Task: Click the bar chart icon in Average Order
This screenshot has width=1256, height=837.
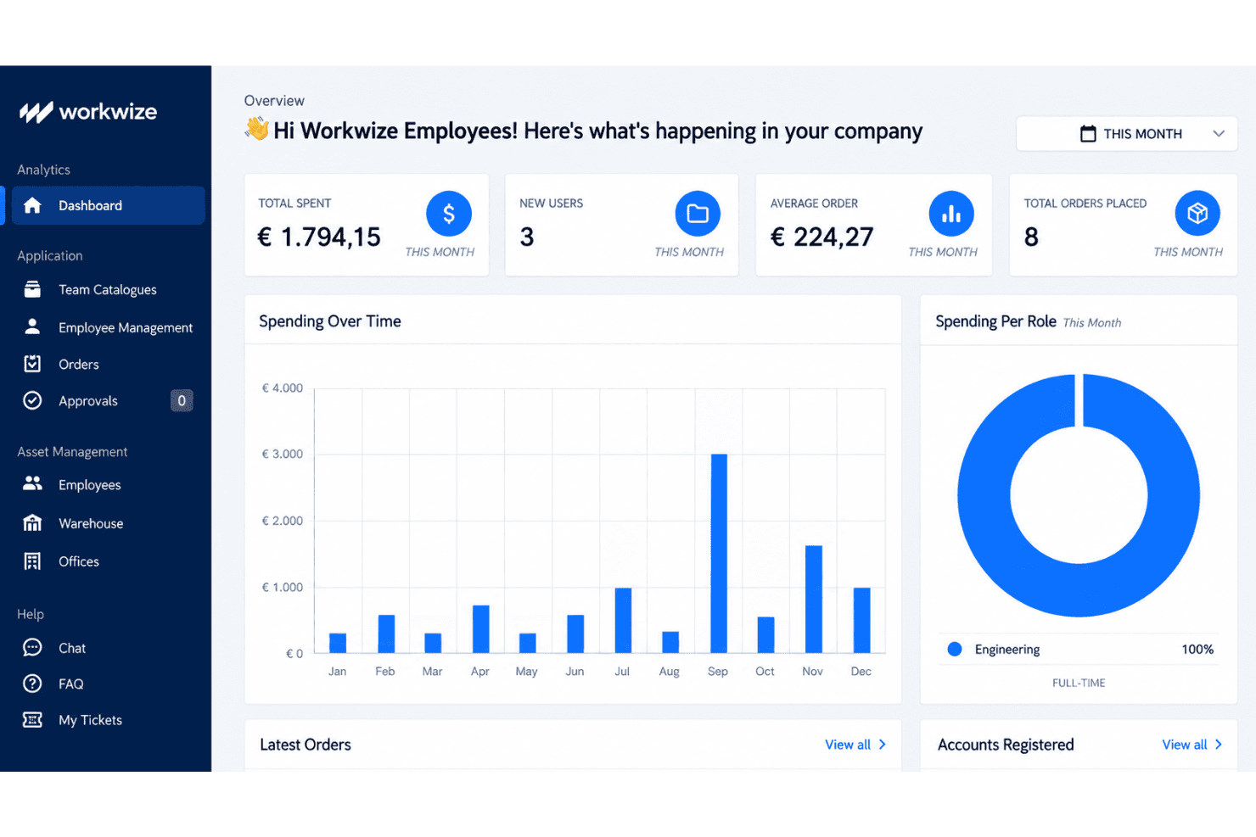Action: 951,214
